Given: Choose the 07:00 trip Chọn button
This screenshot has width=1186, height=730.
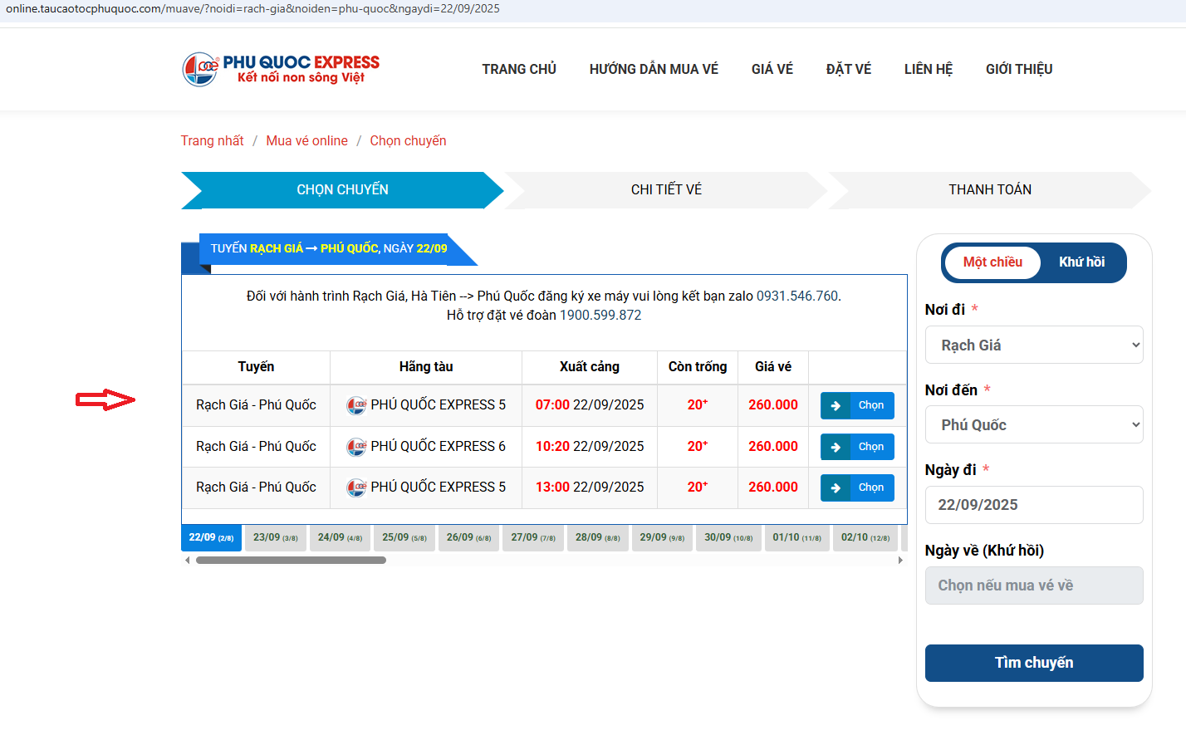Looking at the screenshot, I should (x=857, y=405).
